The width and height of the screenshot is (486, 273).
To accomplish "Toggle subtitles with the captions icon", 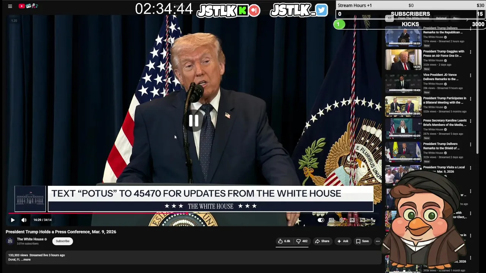I will coord(331,220).
